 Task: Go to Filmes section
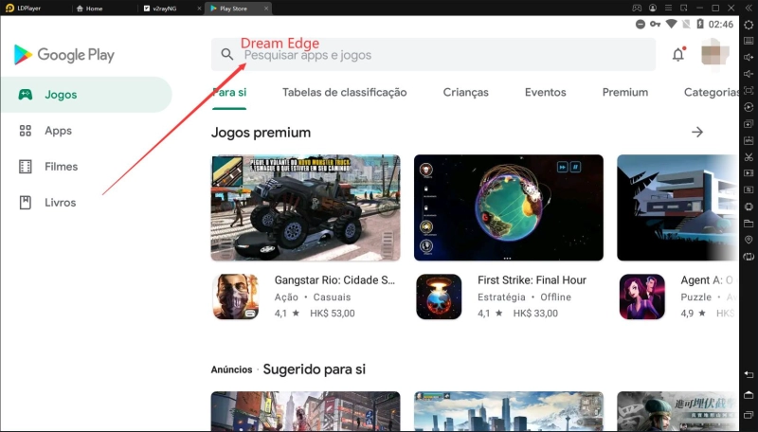(61, 167)
